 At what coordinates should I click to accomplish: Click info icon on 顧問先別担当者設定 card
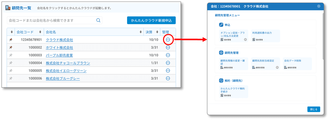(x=277, y=67)
